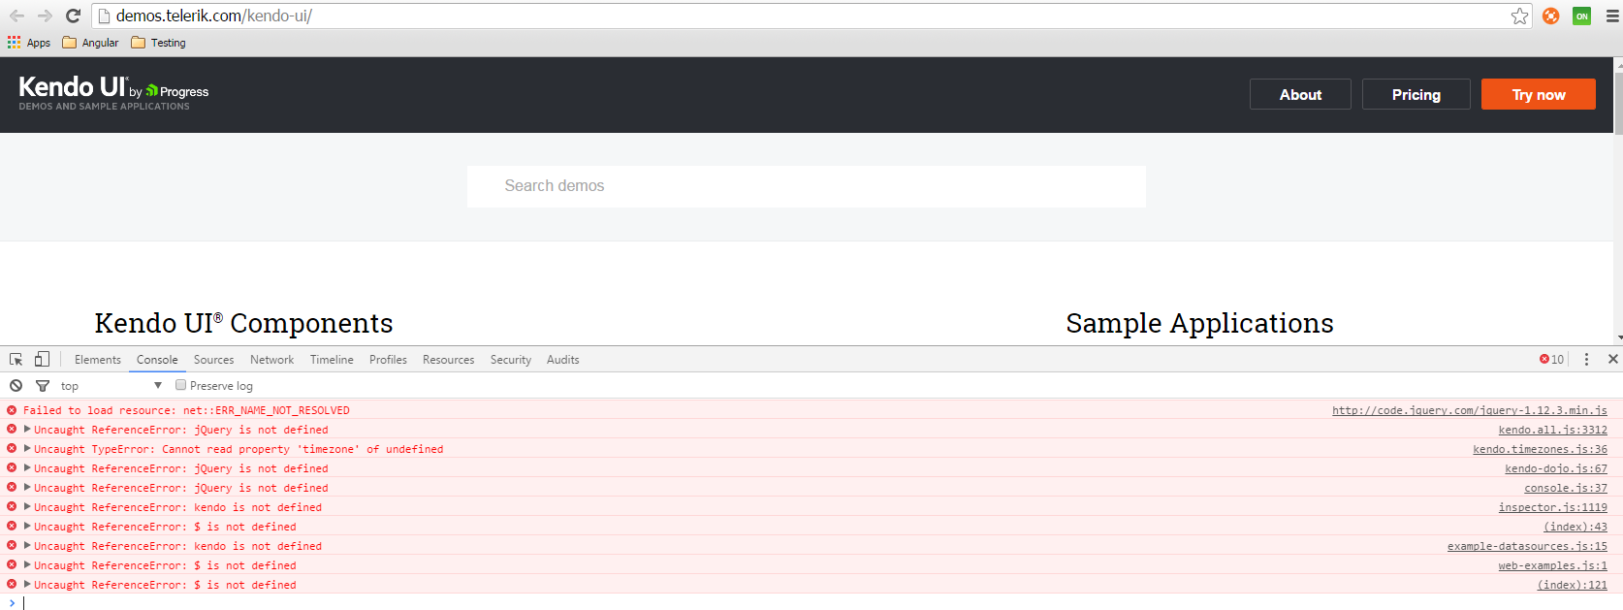Image resolution: width=1623 pixels, height=610 pixels.
Task: Reload the page
Action: (x=73, y=16)
